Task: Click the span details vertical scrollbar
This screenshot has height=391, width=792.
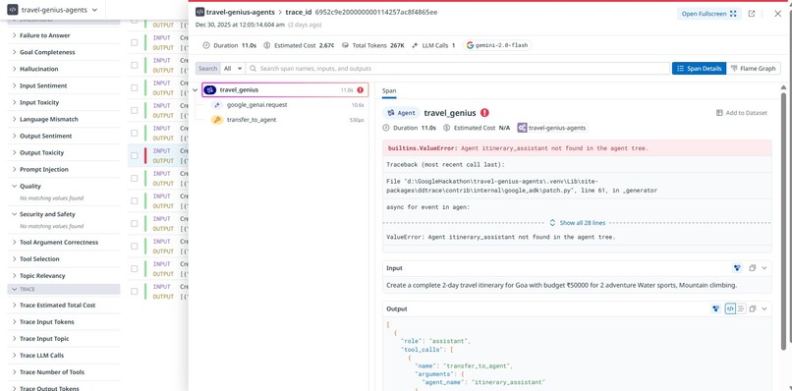Action: tap(783, 220)
